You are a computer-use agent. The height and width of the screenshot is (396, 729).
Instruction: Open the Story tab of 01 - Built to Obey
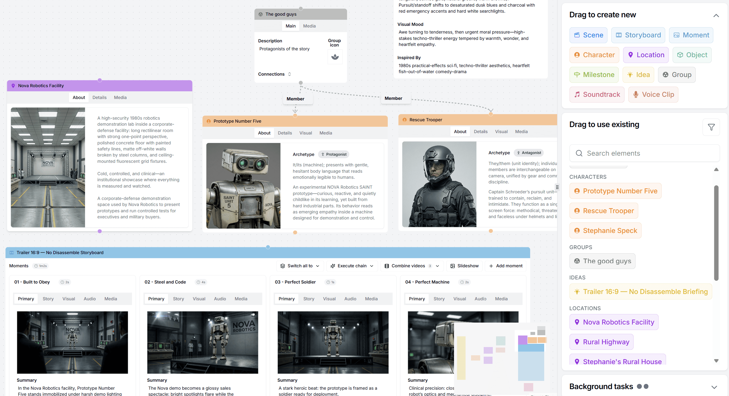[48, 299]
